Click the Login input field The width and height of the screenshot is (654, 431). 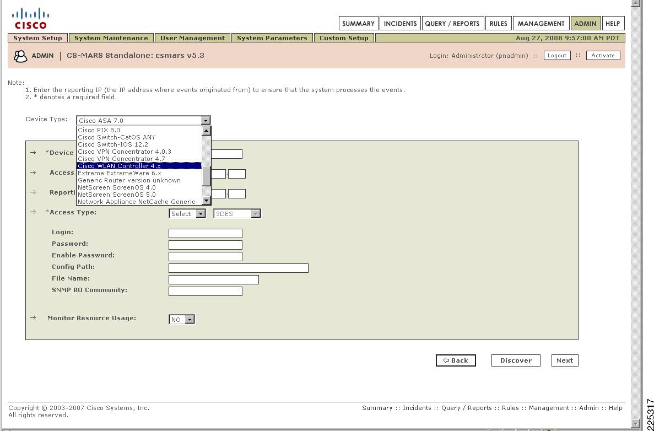(205, 233)
